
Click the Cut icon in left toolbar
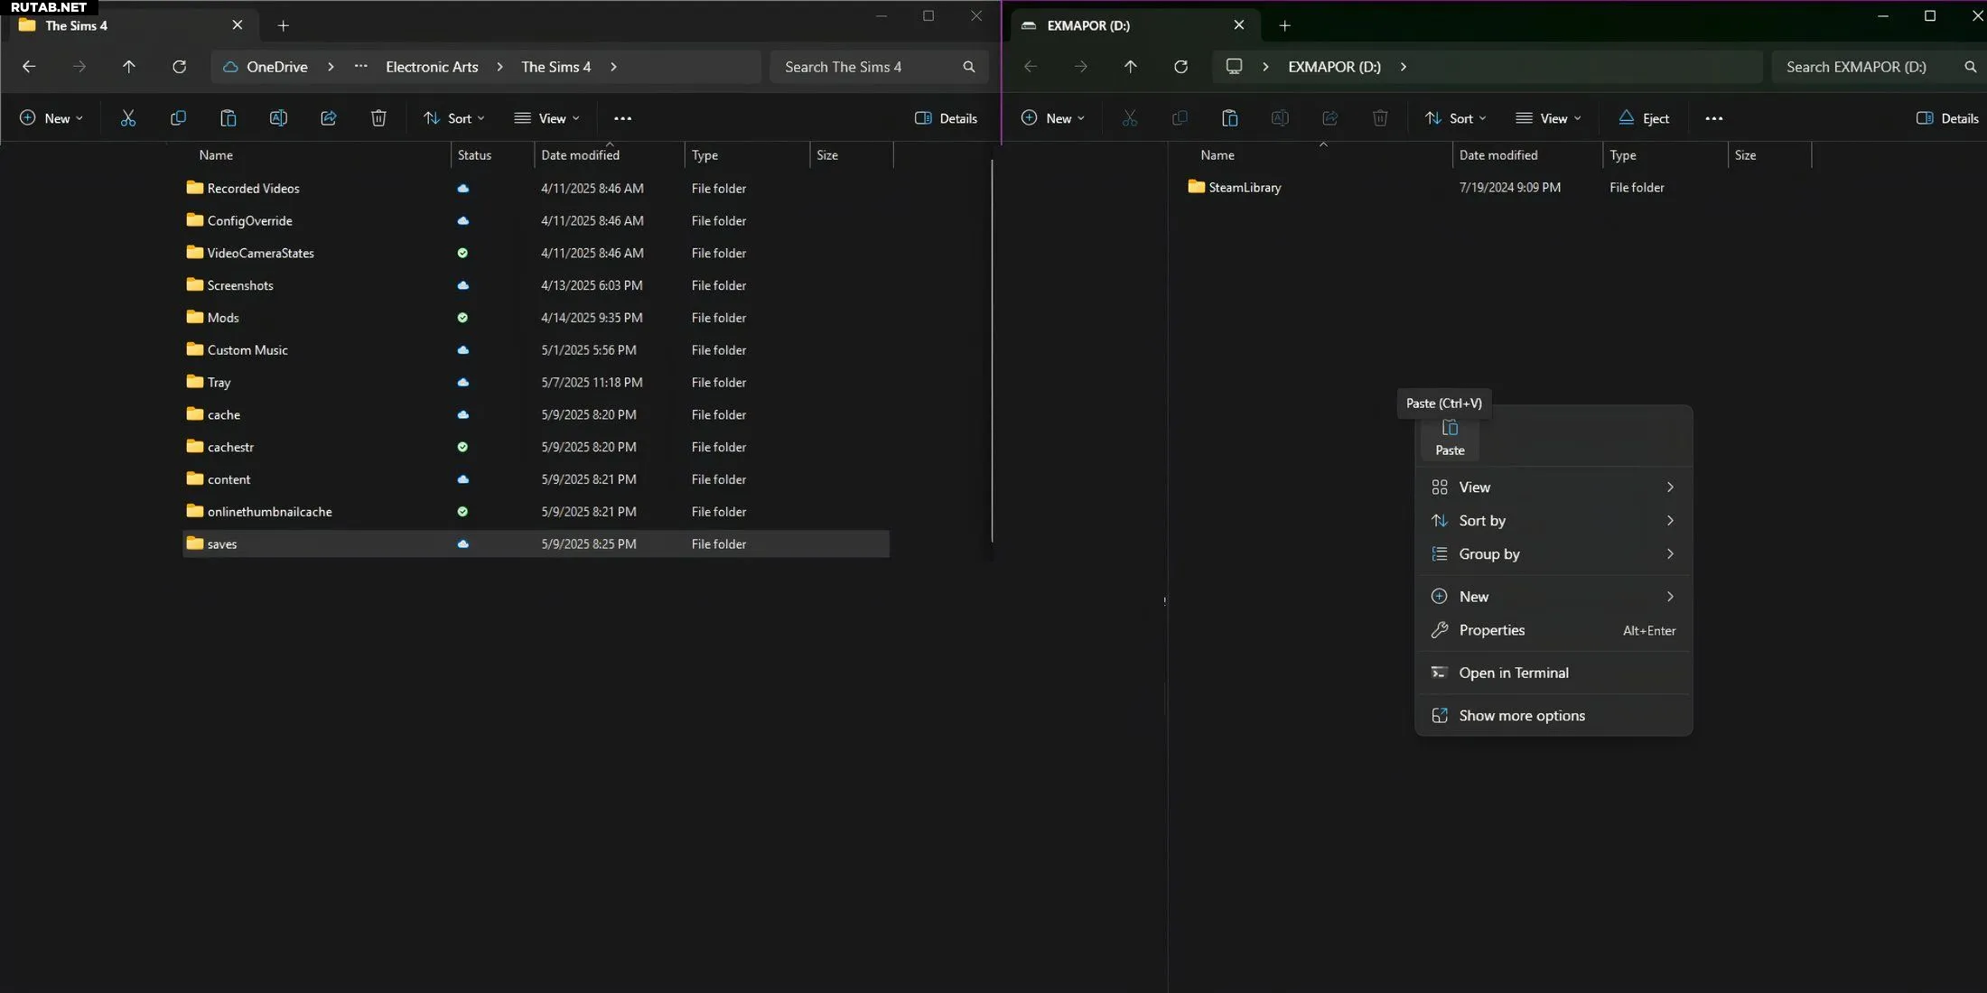tap(128, 118)
